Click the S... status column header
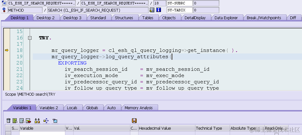Image resolution: width=302 pixels, height=135 pixels. click(15, 128)
